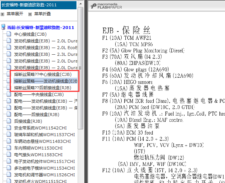Click the 菜单折叠 collapse-all menu link
This screenshot has width=225, height=183.
[x=43, y=14]
